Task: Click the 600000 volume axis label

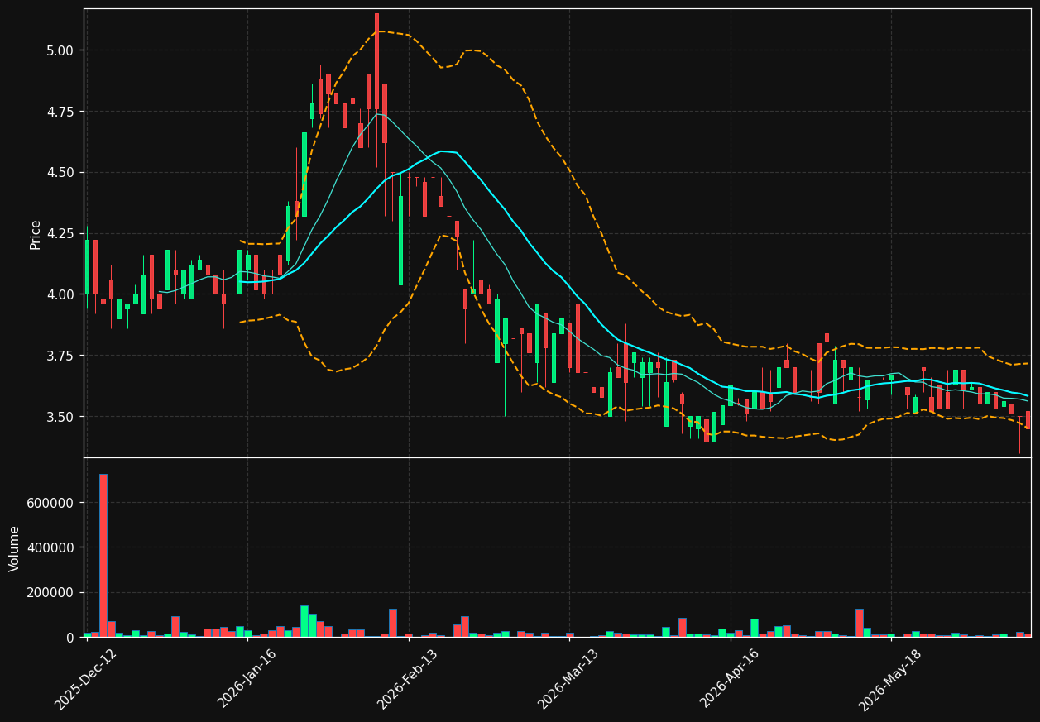Action: 51,503
